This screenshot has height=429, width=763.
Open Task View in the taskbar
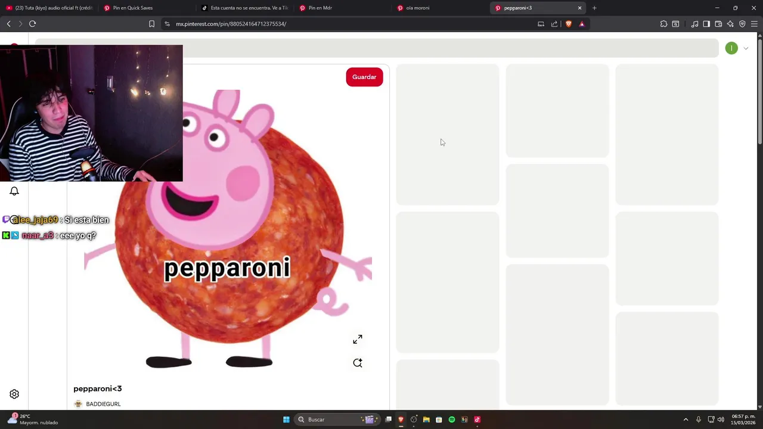point(388,419)
